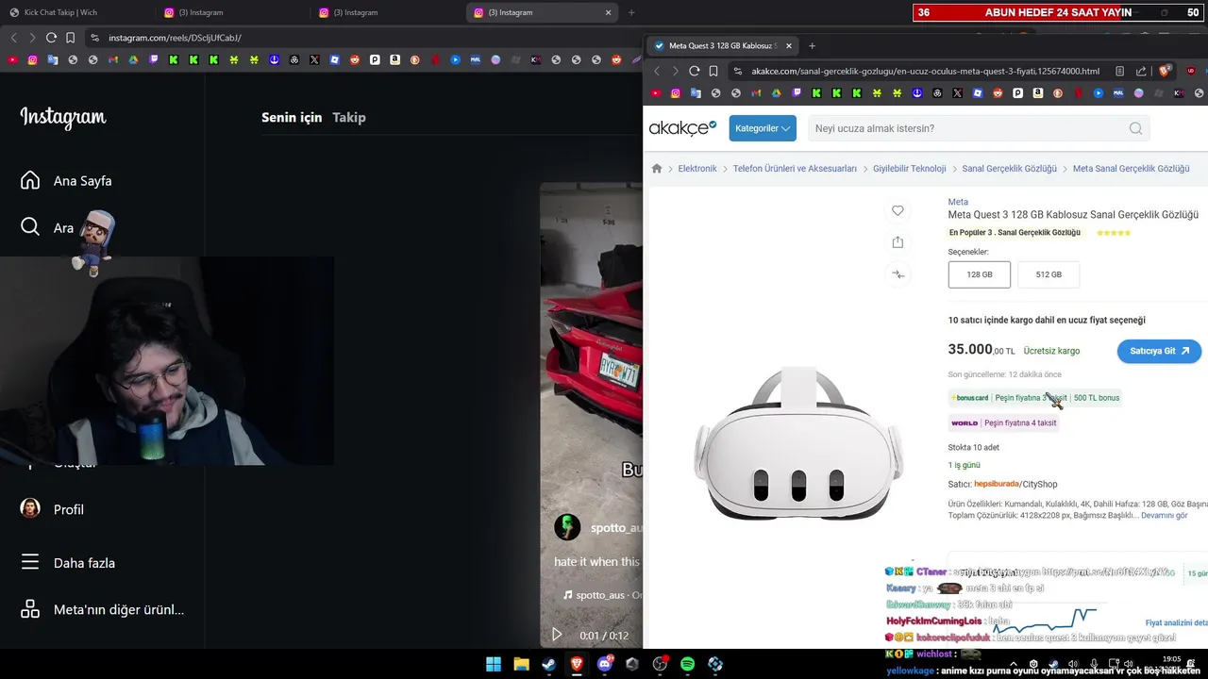Click the product star rating
The height and width of the screenshot is (679, 1208).
1113,233
